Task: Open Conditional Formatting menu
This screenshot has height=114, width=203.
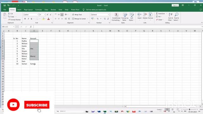Action: [116, 17]
